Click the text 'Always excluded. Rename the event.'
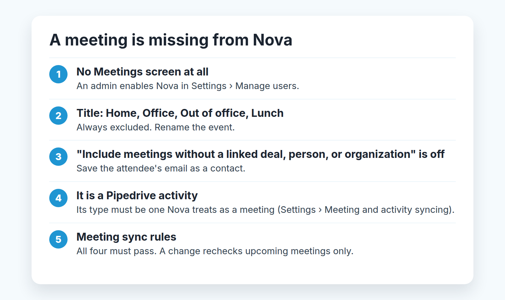The width and height of the screenshot is (505, 300). pos(156,127)
